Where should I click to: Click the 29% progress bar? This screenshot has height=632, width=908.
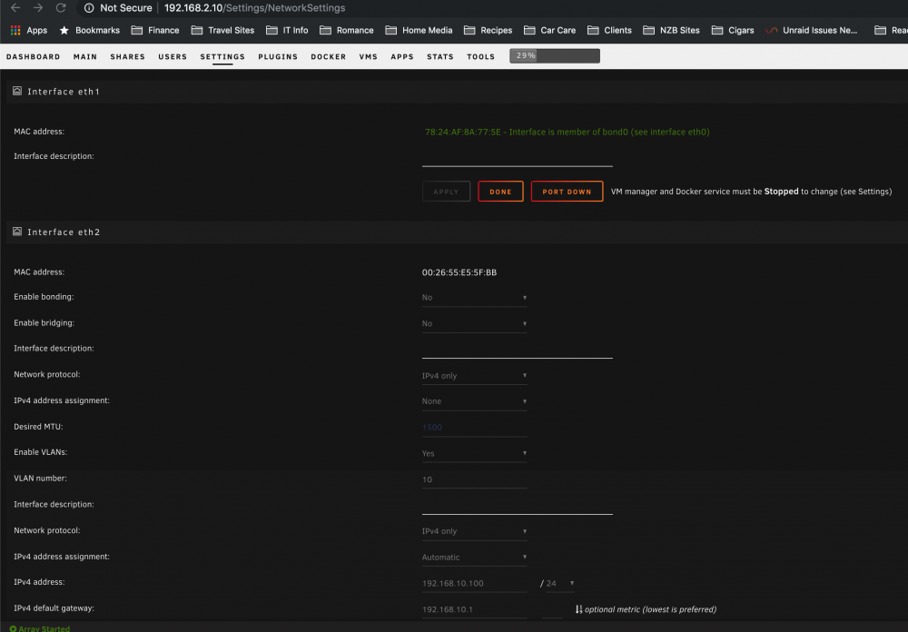click(554, 55)
